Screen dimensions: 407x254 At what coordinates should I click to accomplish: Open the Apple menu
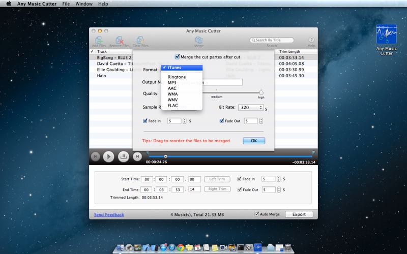pyautogui.click(x=9, y=4)
